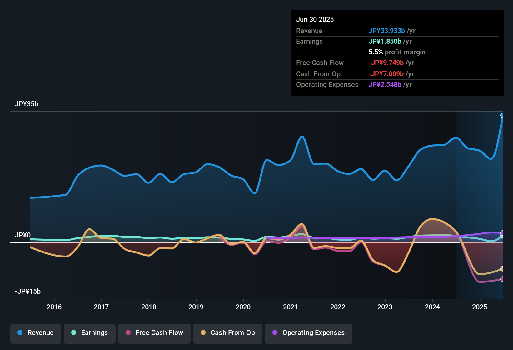Select the 2021 revenue peak on the chart
This screenshot has height=350, width=513.
[302, 137]
